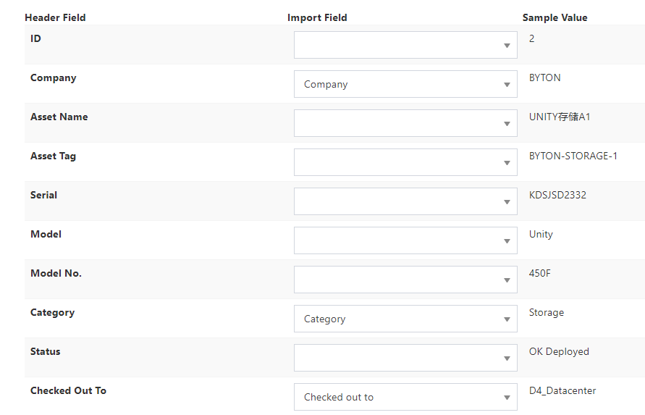Viewport: 645px width, 415px height.
Task: Open the Model import field dropdown
Action: click(405, 240)
